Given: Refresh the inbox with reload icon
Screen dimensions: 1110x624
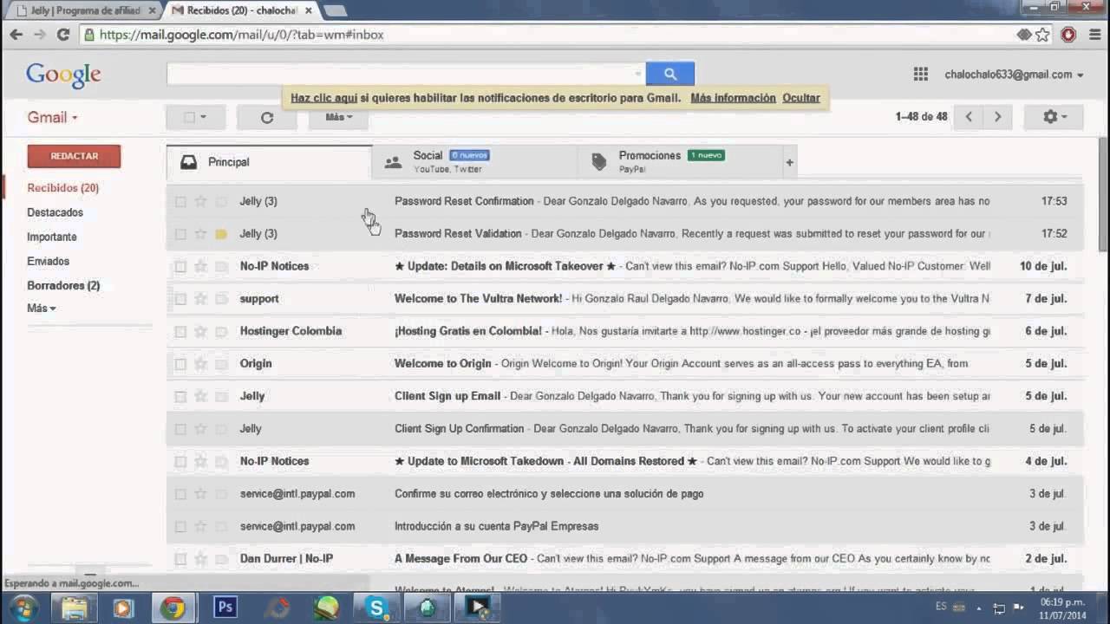Looking at the screenshot, I should pos(267,117).
